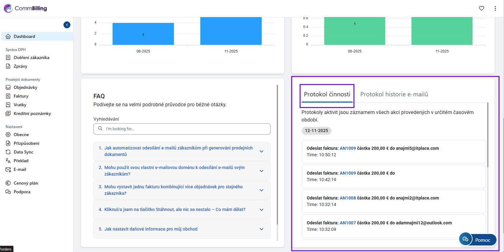Open Data Sync settings
Image resolution: width=504 pixels, height=252 pixels.
[23, 152]
